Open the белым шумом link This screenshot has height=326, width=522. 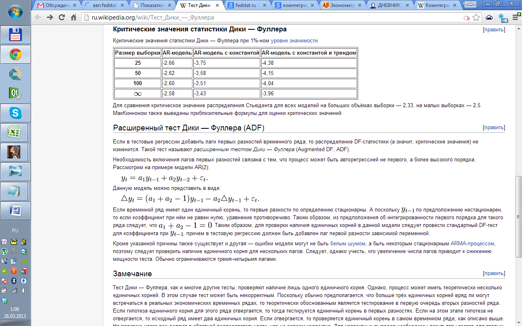(348, 243)
